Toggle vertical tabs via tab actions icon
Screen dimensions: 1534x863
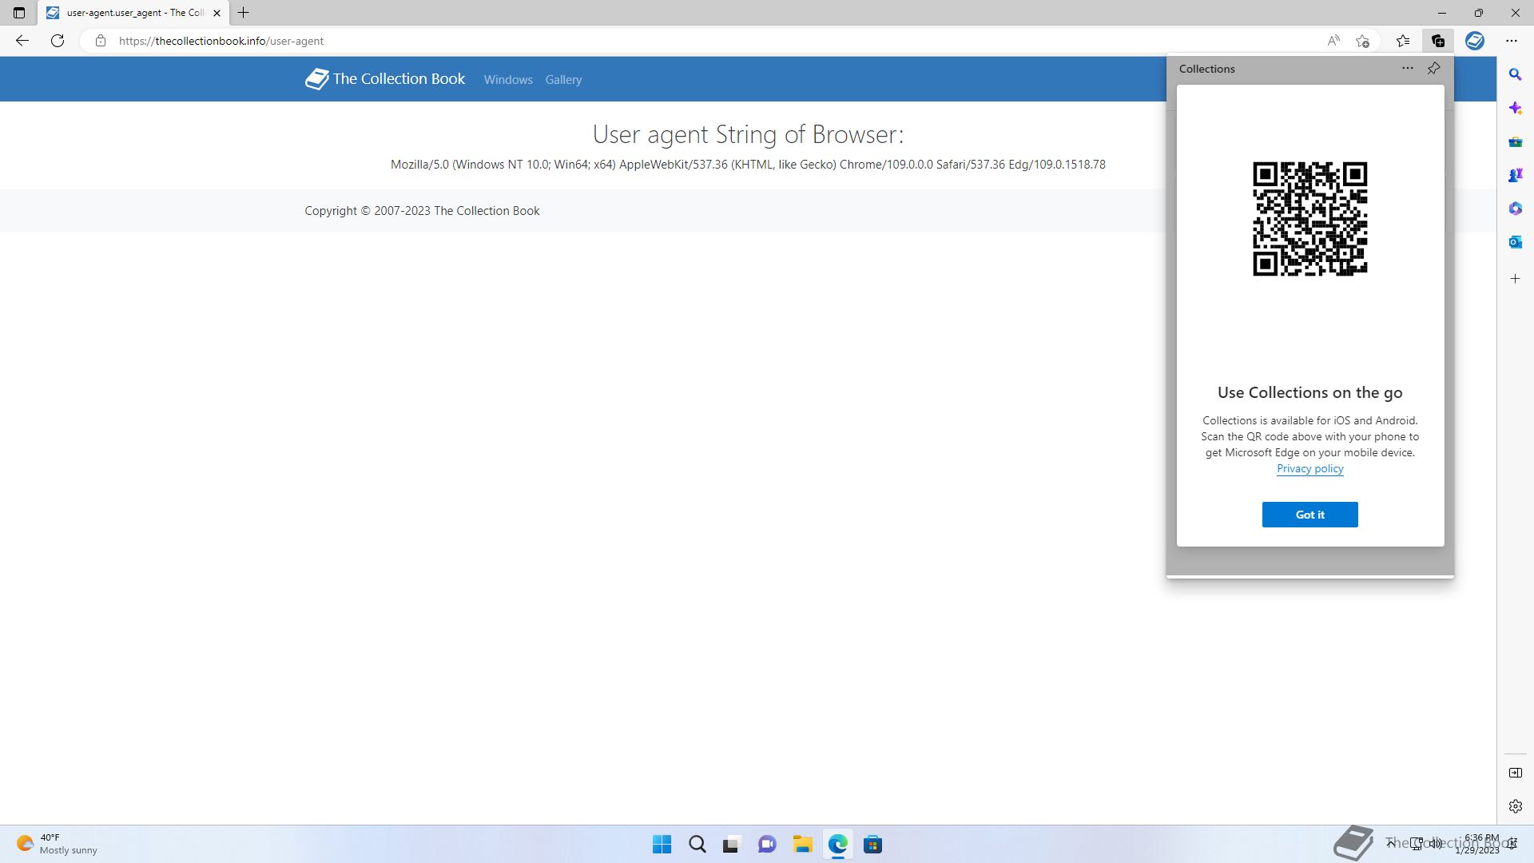click(19, 13)
